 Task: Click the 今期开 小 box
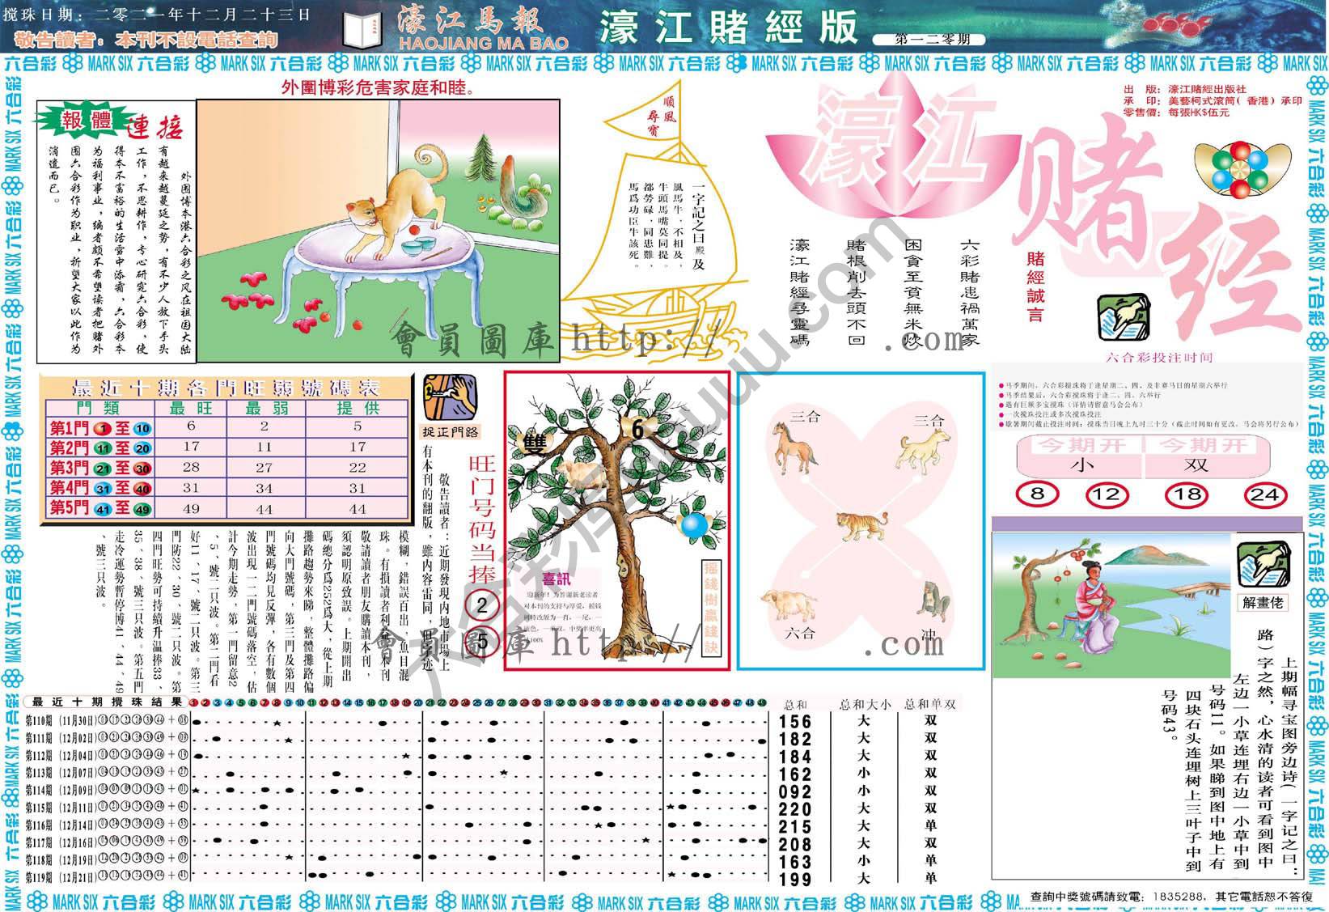tap(1081, 455)
